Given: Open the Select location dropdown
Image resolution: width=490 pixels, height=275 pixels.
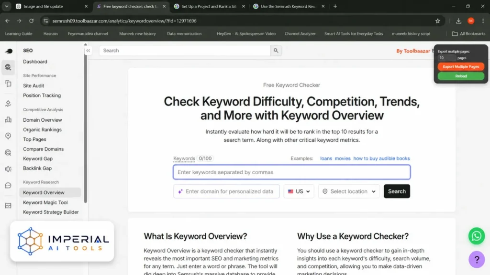Looking at the screenshot, I should click(x=349, y=191).
